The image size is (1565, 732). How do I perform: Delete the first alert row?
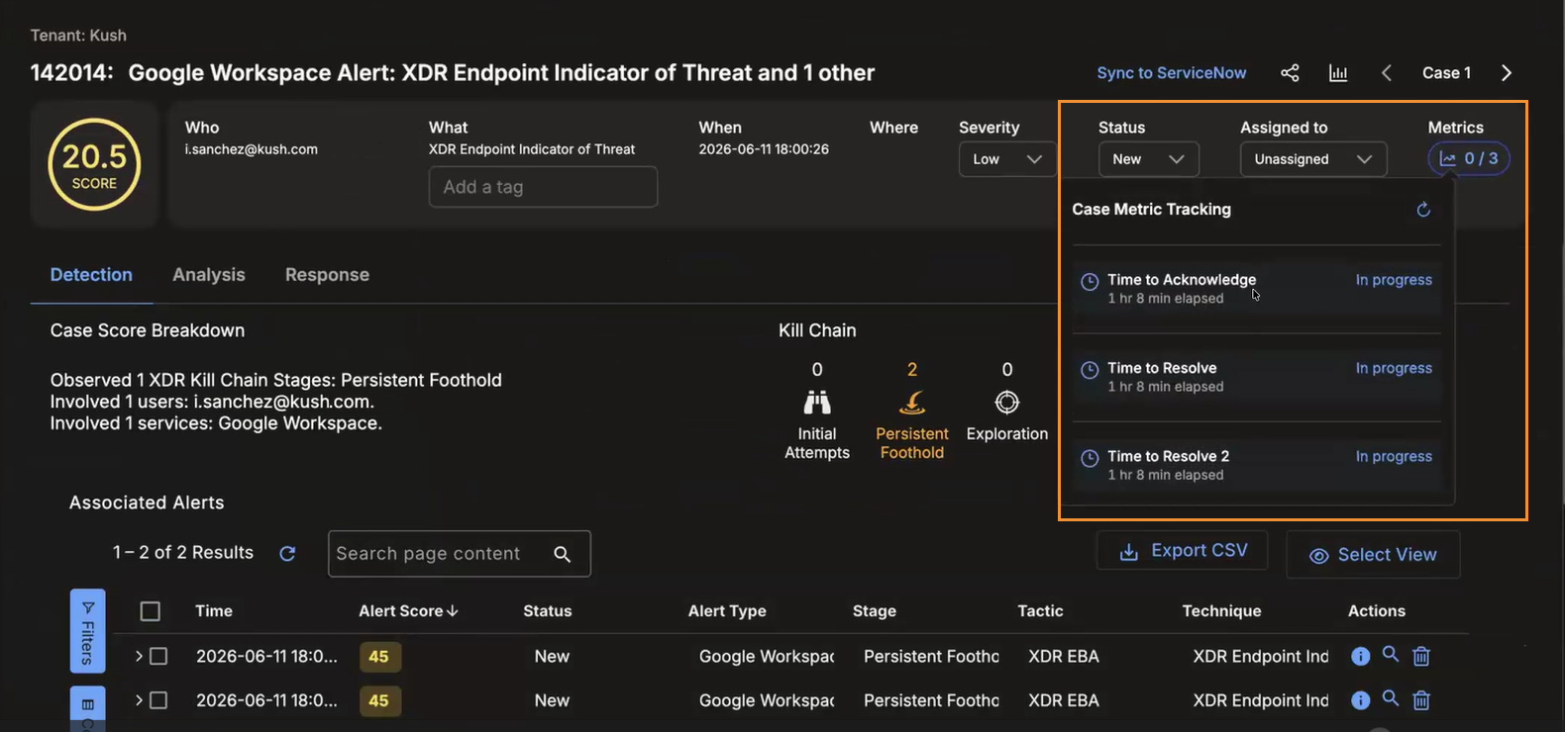(1421, 656)
